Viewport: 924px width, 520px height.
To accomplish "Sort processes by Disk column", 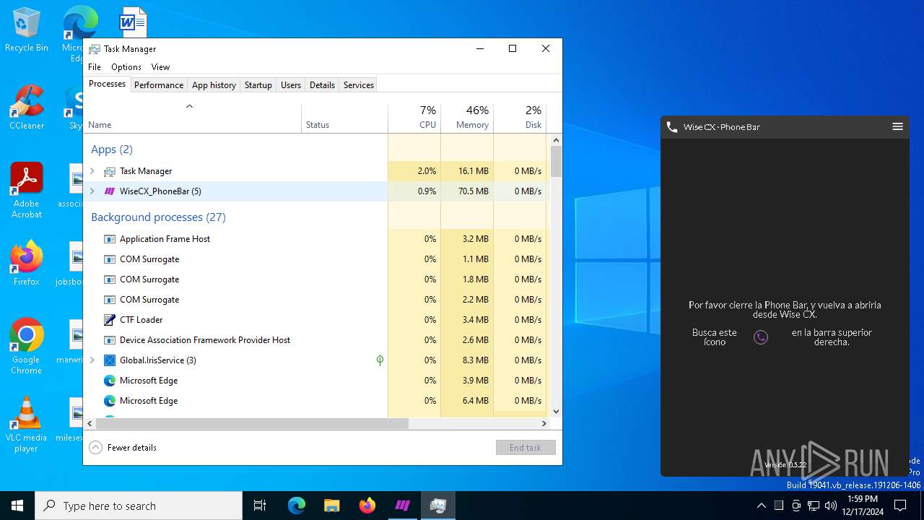I will (520, 118).
